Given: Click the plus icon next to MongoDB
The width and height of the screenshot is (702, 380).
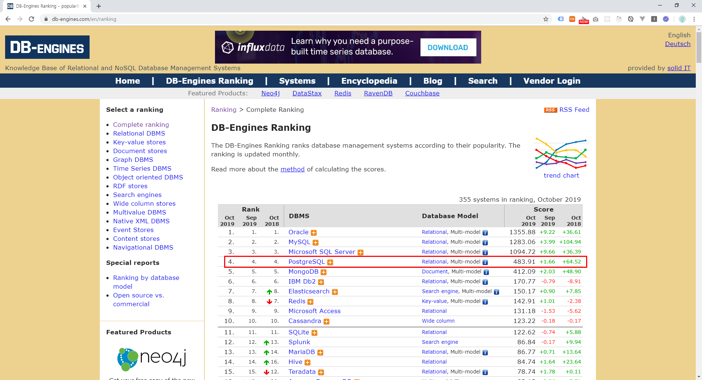Looking at the screenshot, I should pyautogui.click(x=324, y=272).
